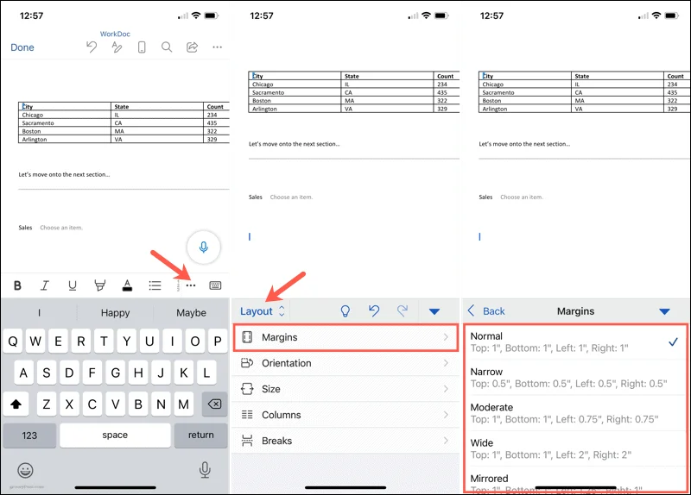
Task: Tap the Size page-dimensions icon
Action: [x=247, y=389]
